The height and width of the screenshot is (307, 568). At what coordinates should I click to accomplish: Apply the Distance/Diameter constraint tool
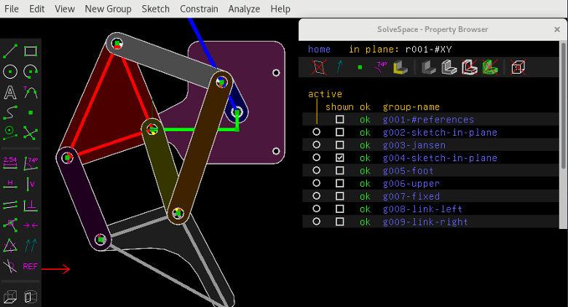pyautogui.click(x=10, y=163)
